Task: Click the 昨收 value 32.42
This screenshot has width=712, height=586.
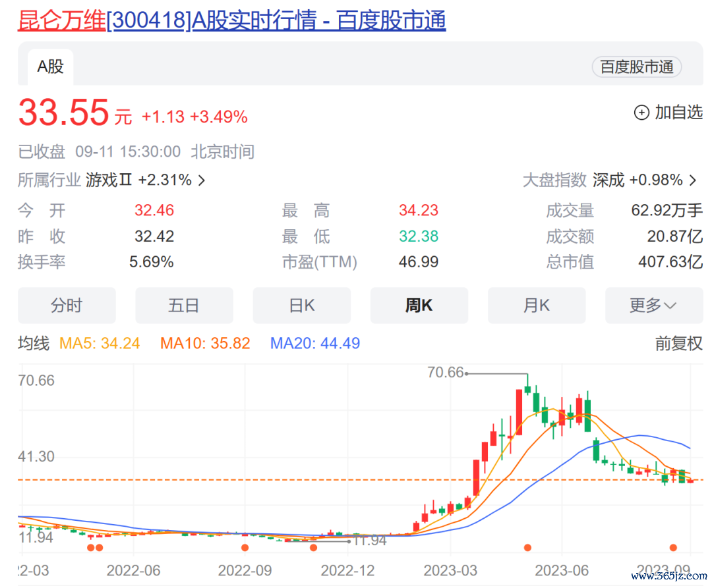Action: pos(154,236)
